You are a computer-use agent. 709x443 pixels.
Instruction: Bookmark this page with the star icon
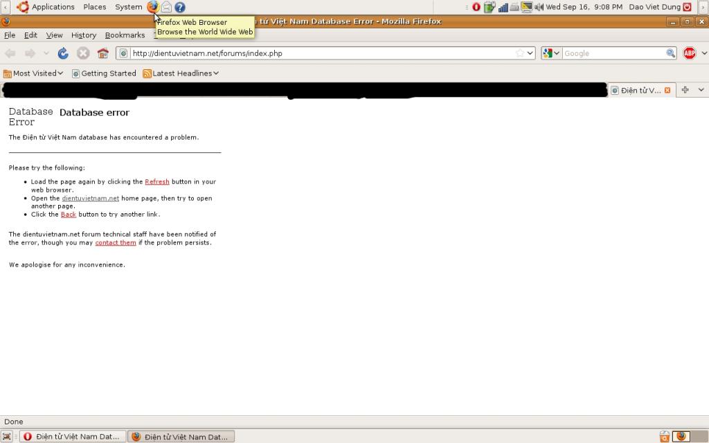pos(520,53)
